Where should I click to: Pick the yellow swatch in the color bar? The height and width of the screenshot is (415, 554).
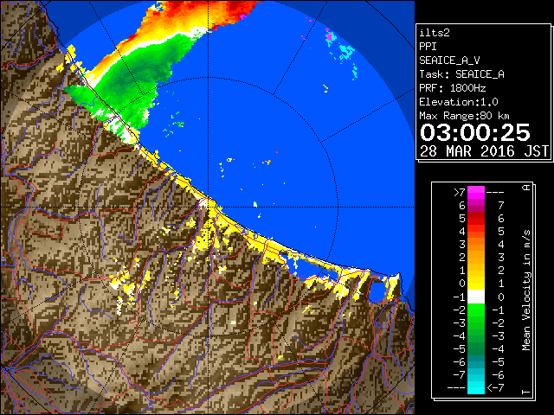coord(476,284)
